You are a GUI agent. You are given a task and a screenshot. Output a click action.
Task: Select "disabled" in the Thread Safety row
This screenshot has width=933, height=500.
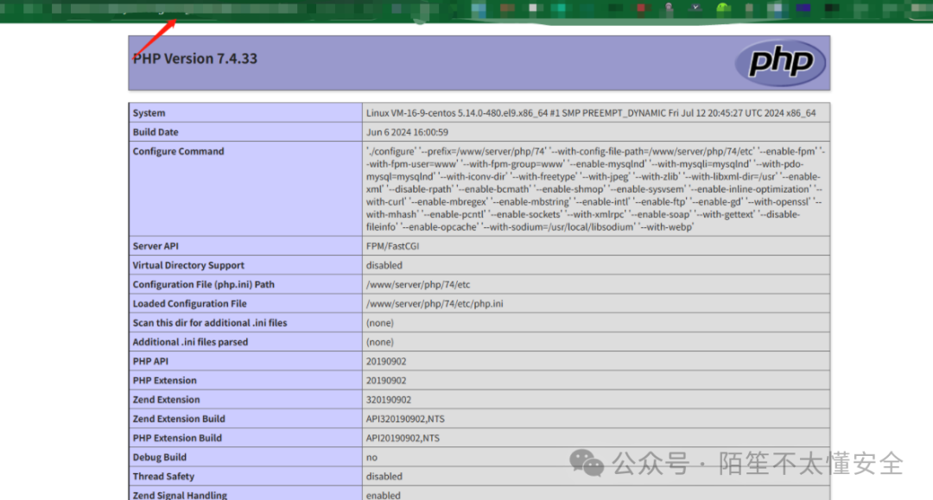pos(384,476)
